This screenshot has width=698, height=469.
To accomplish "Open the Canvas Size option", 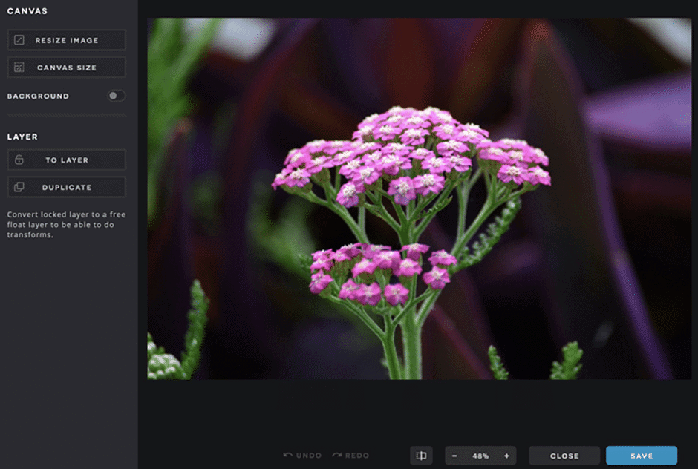I will pos(66,68).
